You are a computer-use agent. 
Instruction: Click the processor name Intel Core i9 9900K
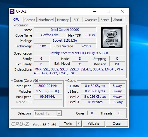click(65, 30)
